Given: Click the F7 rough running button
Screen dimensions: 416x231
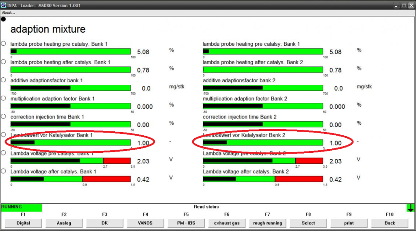Looking at the screenshot, I should pyautogui.click(x=267, y=223).
